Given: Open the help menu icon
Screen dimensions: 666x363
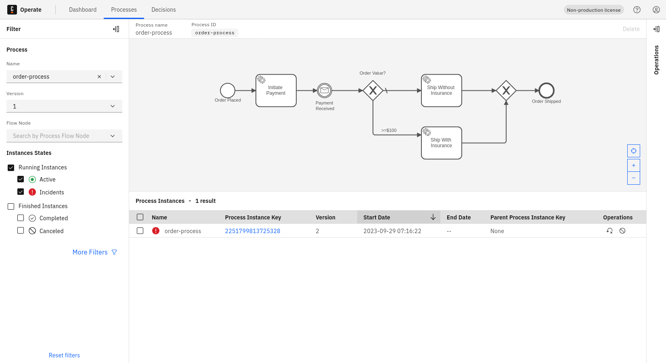Looking at the screenshot, I should click(637, 10).
